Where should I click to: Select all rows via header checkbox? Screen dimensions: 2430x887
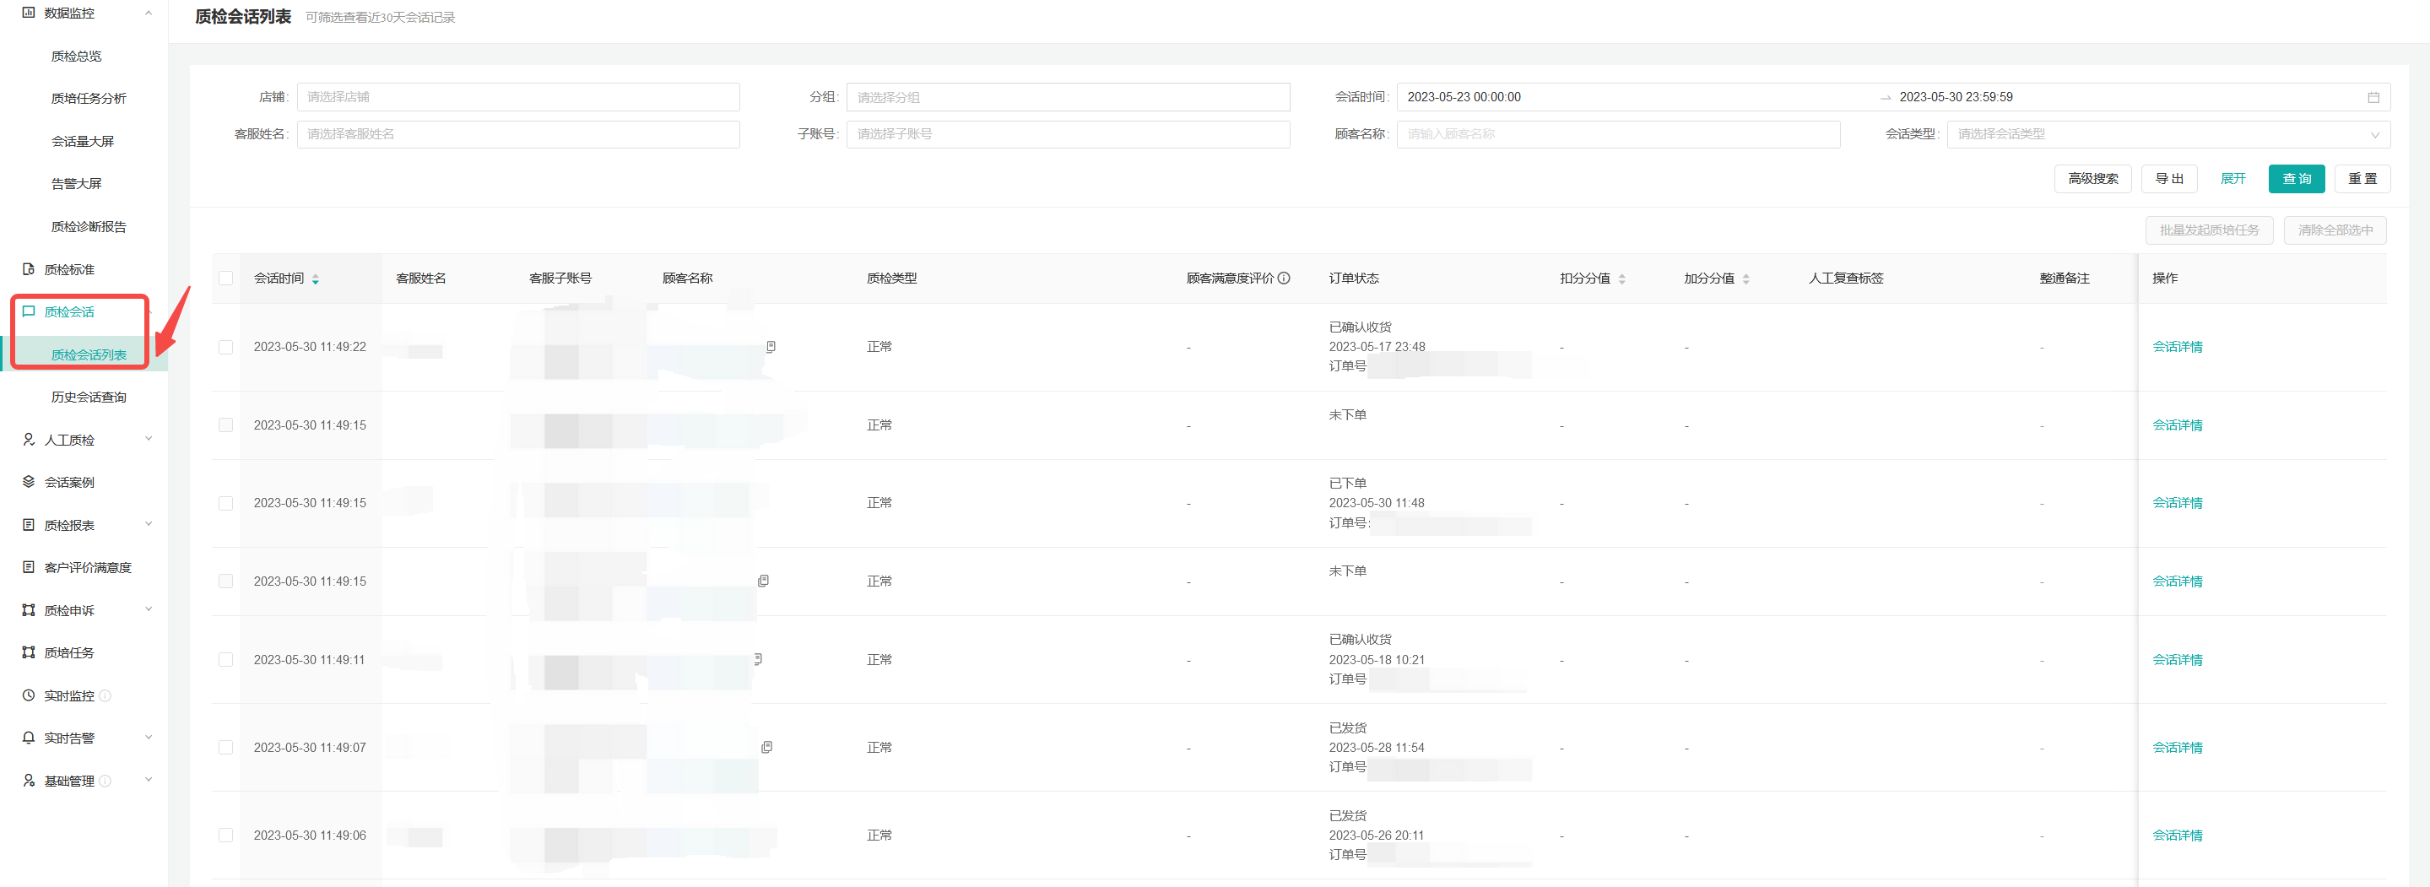tap(225, 279)
